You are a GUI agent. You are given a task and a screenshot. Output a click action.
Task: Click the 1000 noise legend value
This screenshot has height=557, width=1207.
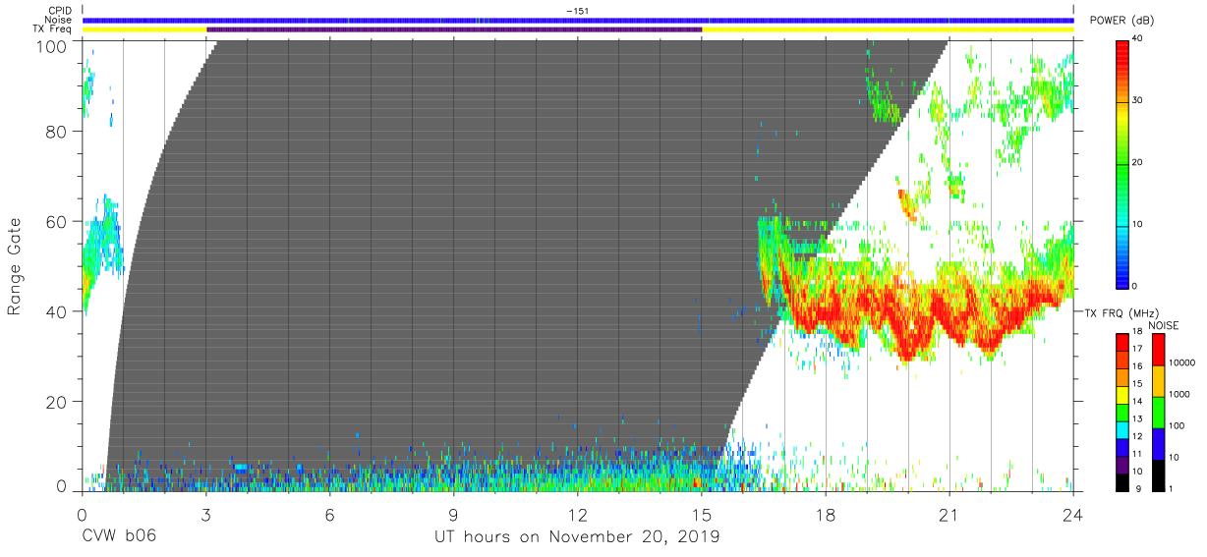tap(1178, 394)
